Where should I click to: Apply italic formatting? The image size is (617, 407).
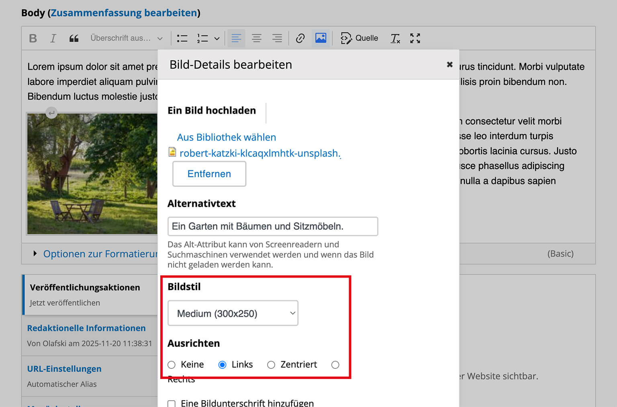53,38
